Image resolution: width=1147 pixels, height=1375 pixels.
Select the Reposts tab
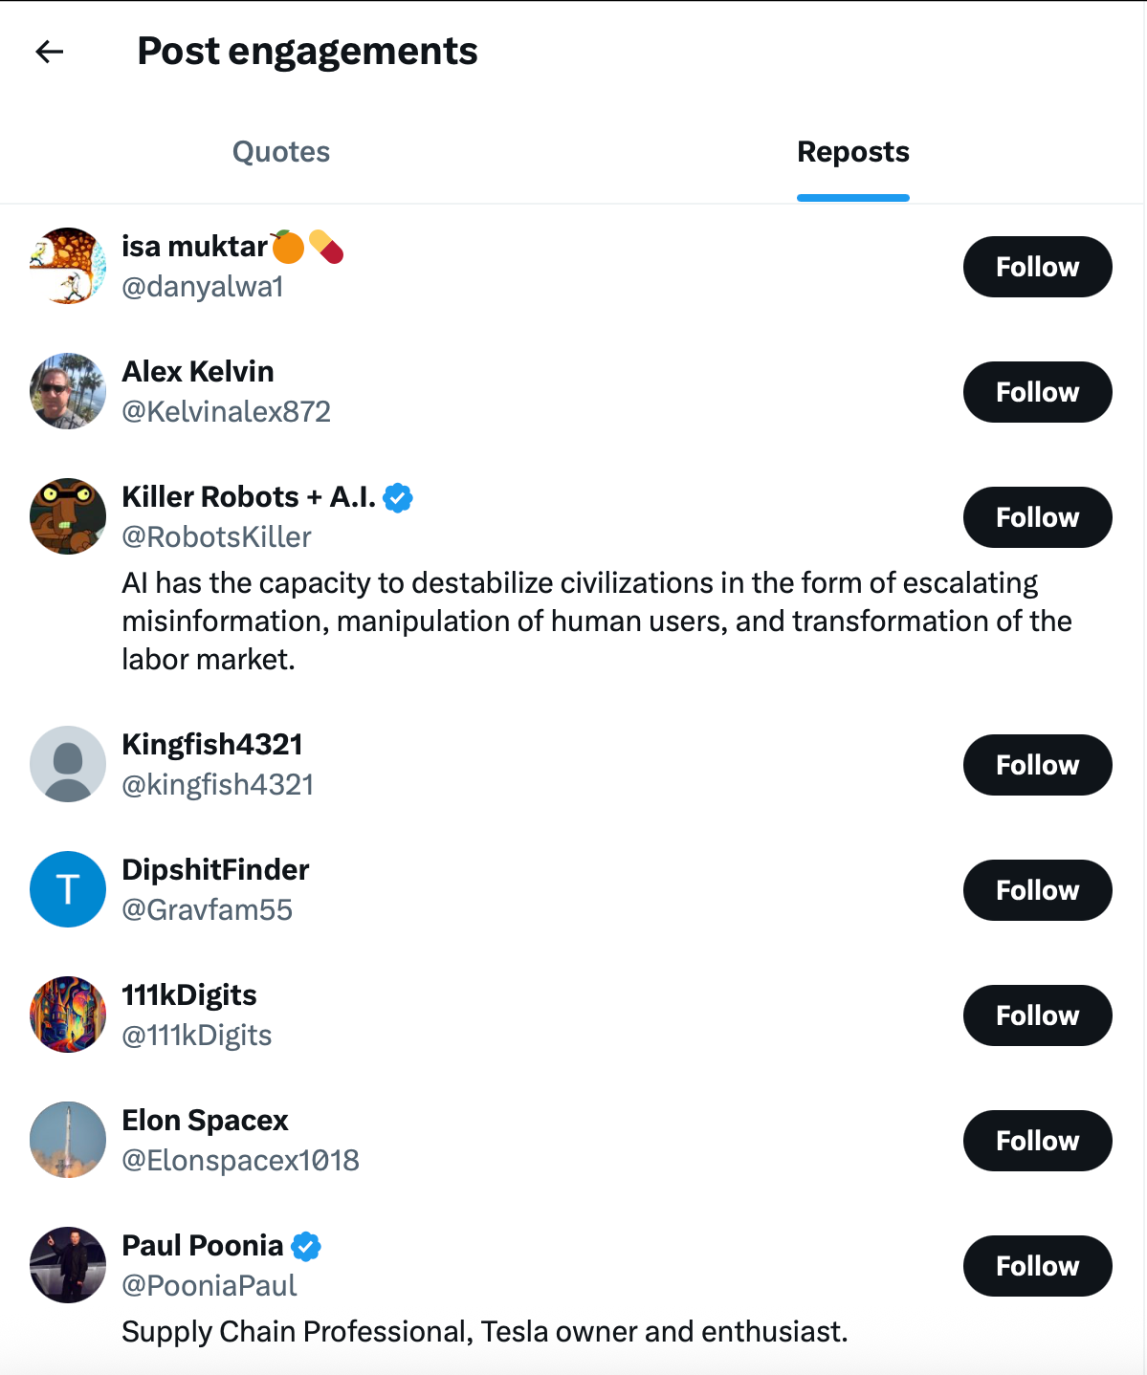coord(852,152)
